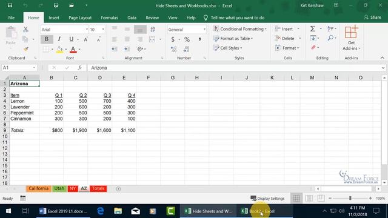Open the Insert ribbon tab
Viewport: 388px width, 218px height.
(54, 18)
